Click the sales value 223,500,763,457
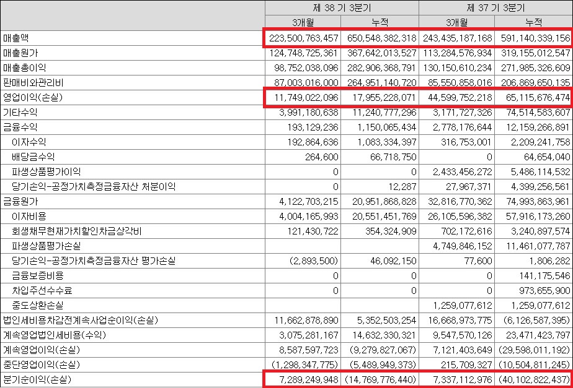The width and height of the screenshot is (573, 388). click(304, 38)
